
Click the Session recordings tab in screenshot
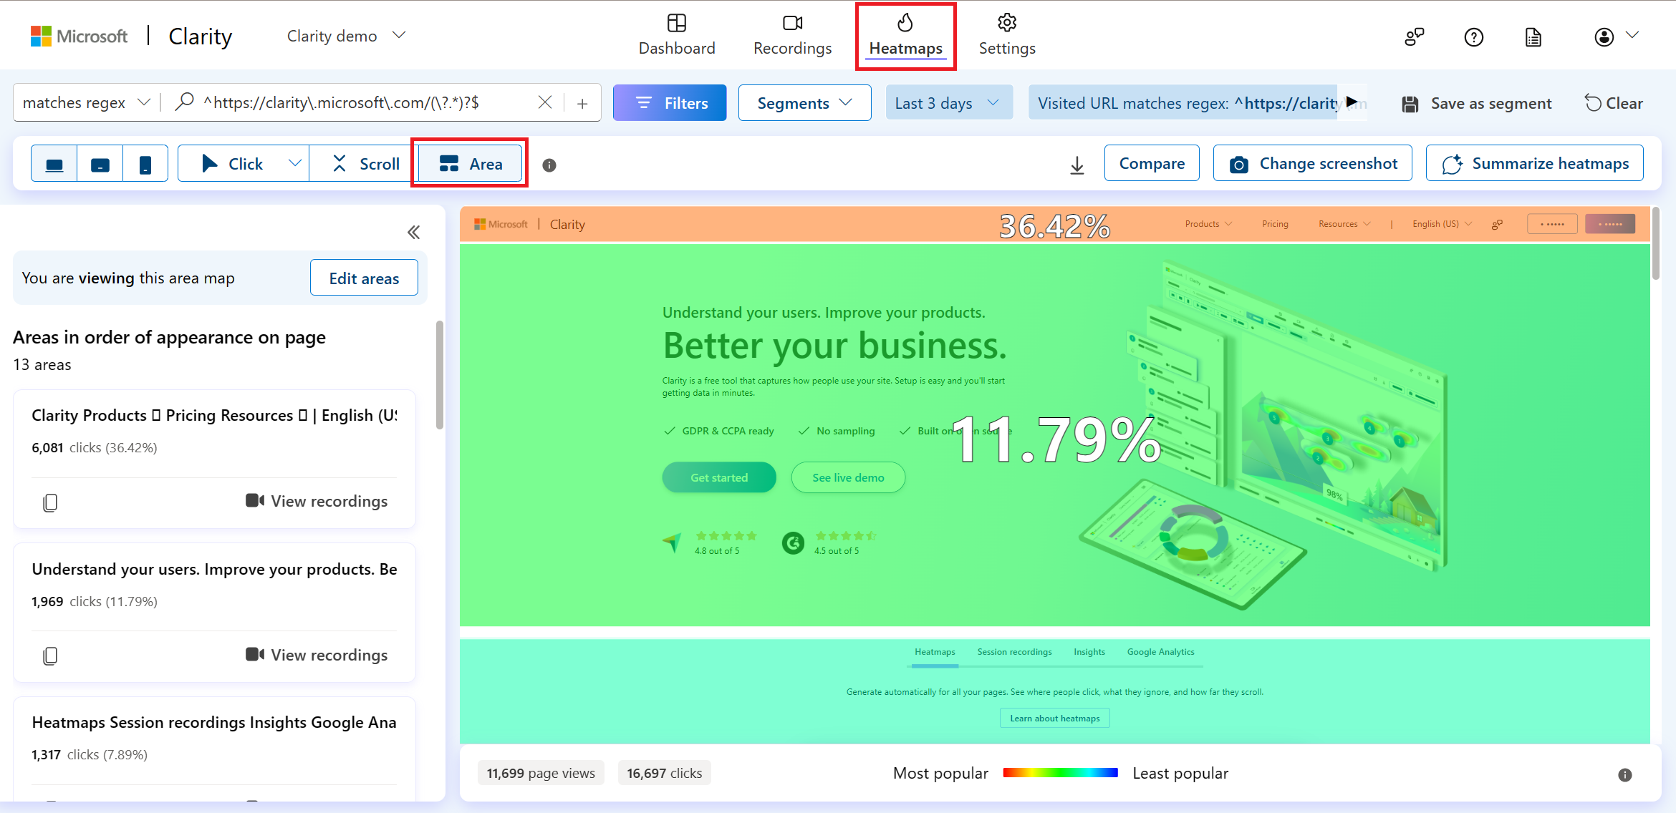[x=1014, y=652]
